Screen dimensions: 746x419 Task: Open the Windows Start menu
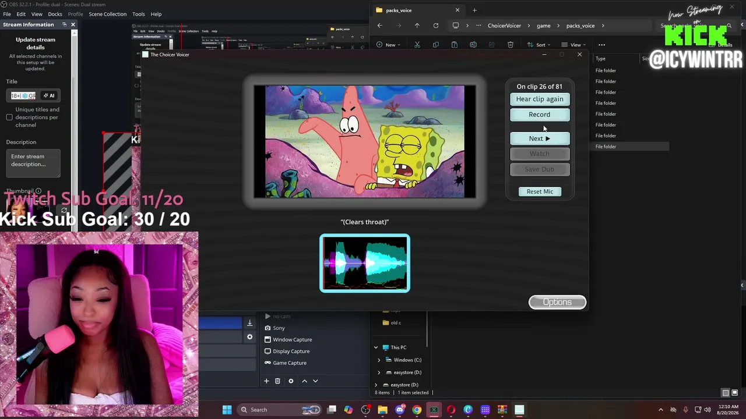[x=227, y=410]
